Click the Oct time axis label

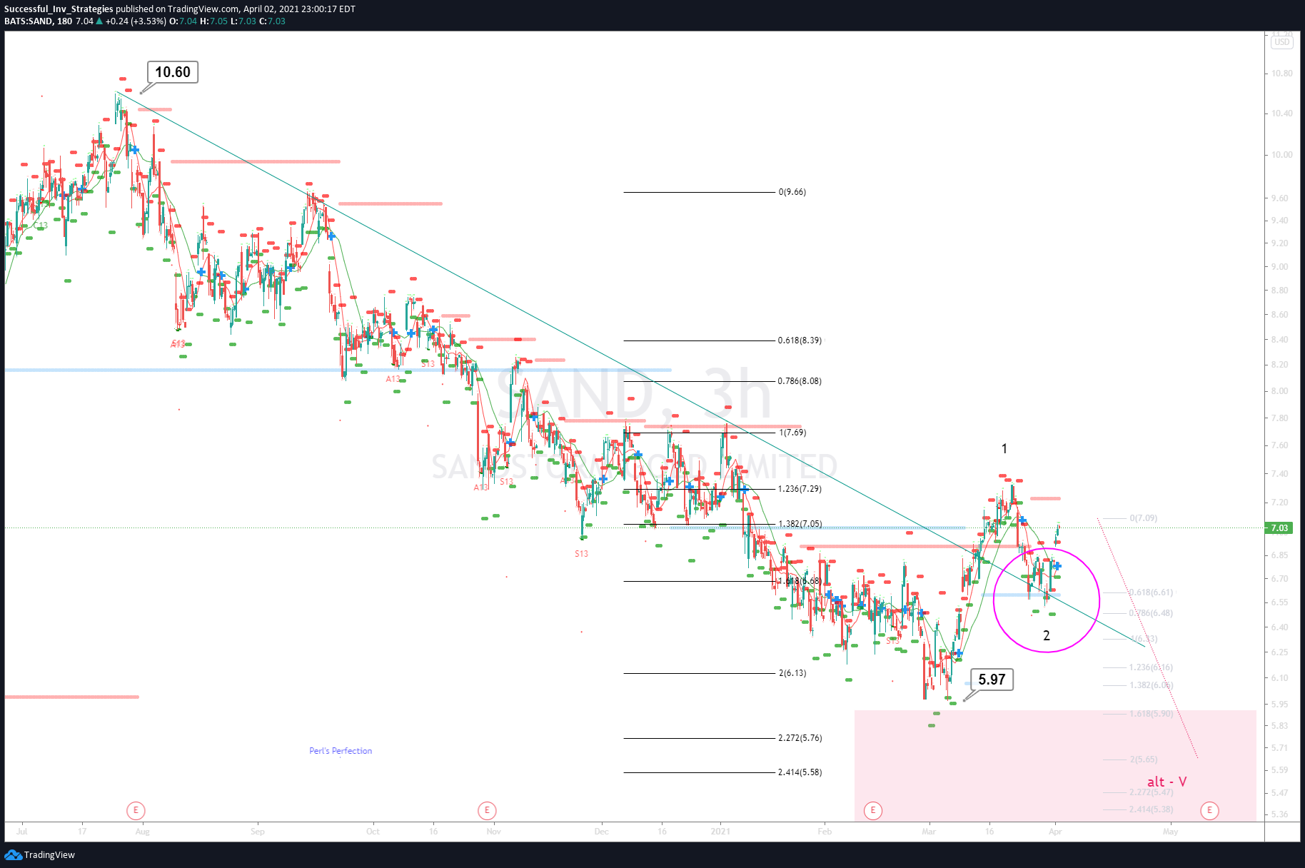point(373,832)
